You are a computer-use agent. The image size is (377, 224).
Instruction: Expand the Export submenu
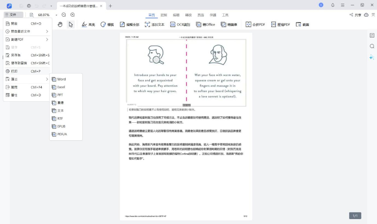[x=27, y=79]
